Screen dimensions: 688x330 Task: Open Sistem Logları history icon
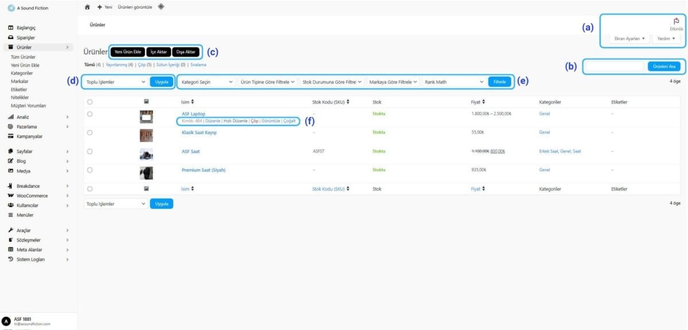coord(11,260)
